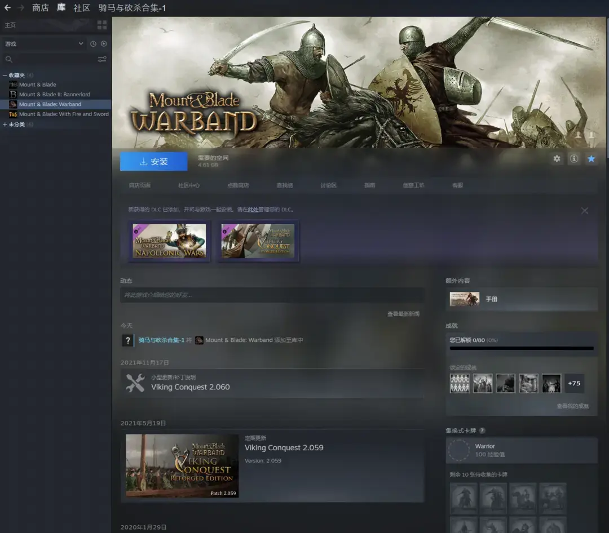Open the 点数商店 tab

click(x=238, y=185)
